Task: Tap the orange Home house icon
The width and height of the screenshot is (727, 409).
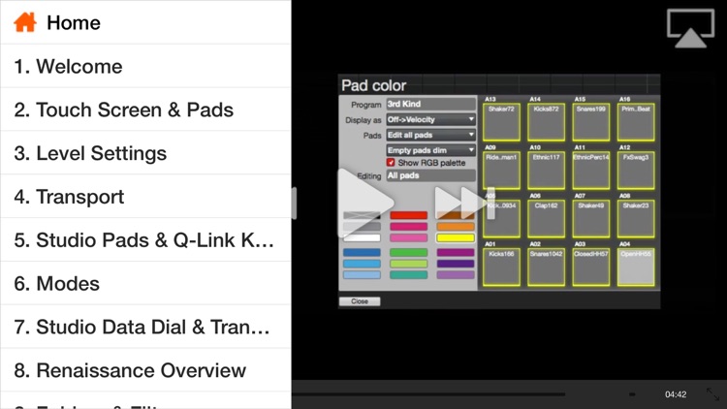Action: (x=25, y=22)
